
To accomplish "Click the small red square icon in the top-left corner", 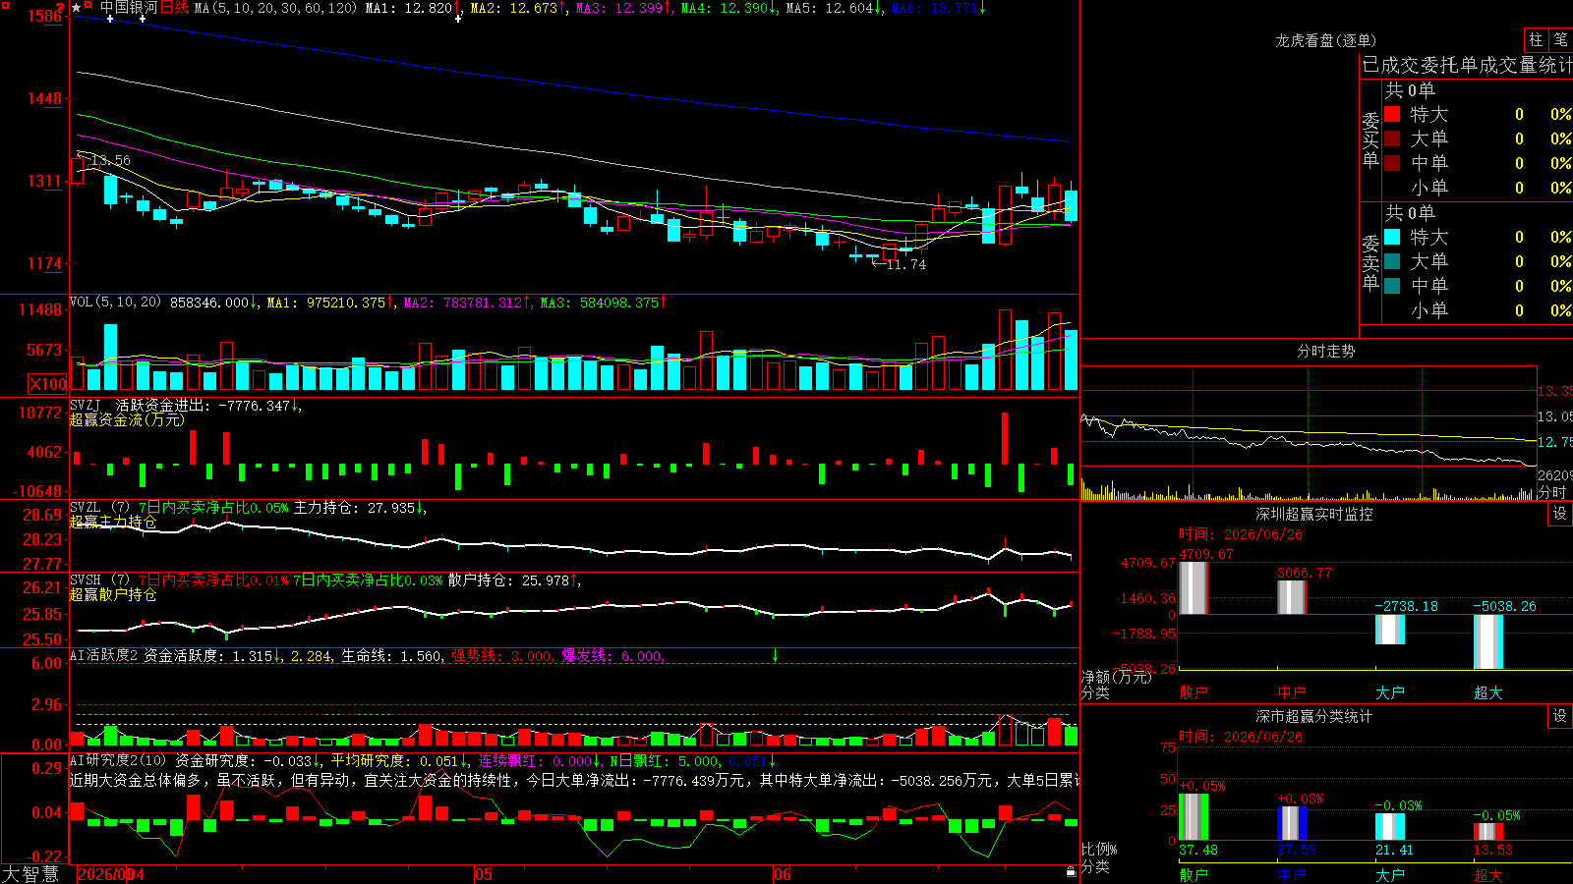I will point(4,4).
